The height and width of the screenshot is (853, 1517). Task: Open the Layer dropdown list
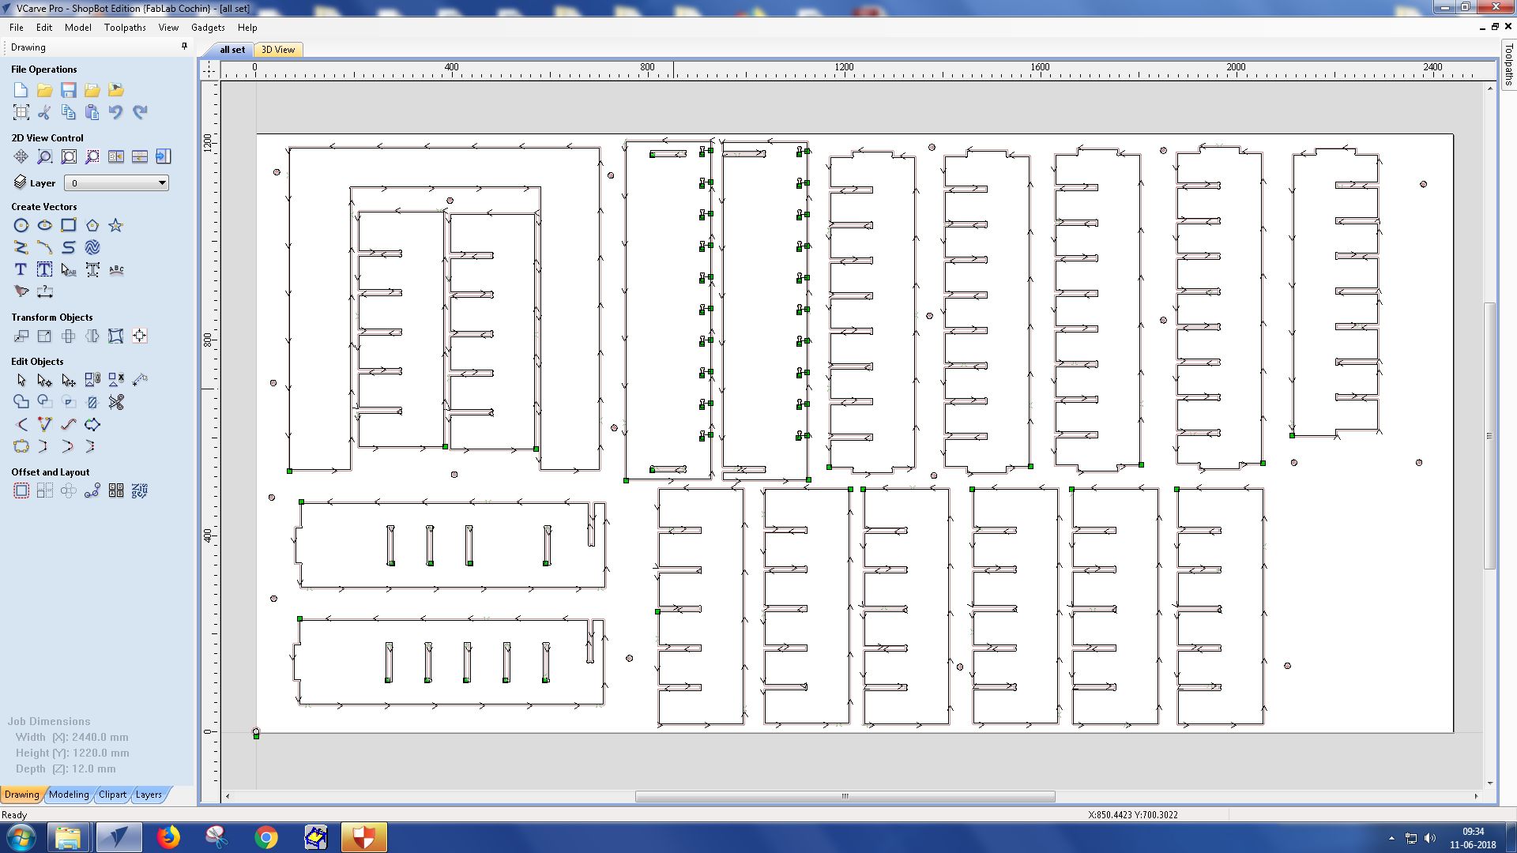(x=162, y=183)
